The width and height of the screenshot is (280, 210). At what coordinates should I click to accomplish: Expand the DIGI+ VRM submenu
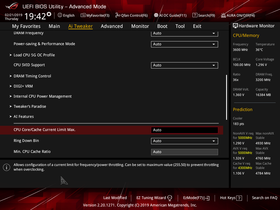coord(23,86)
